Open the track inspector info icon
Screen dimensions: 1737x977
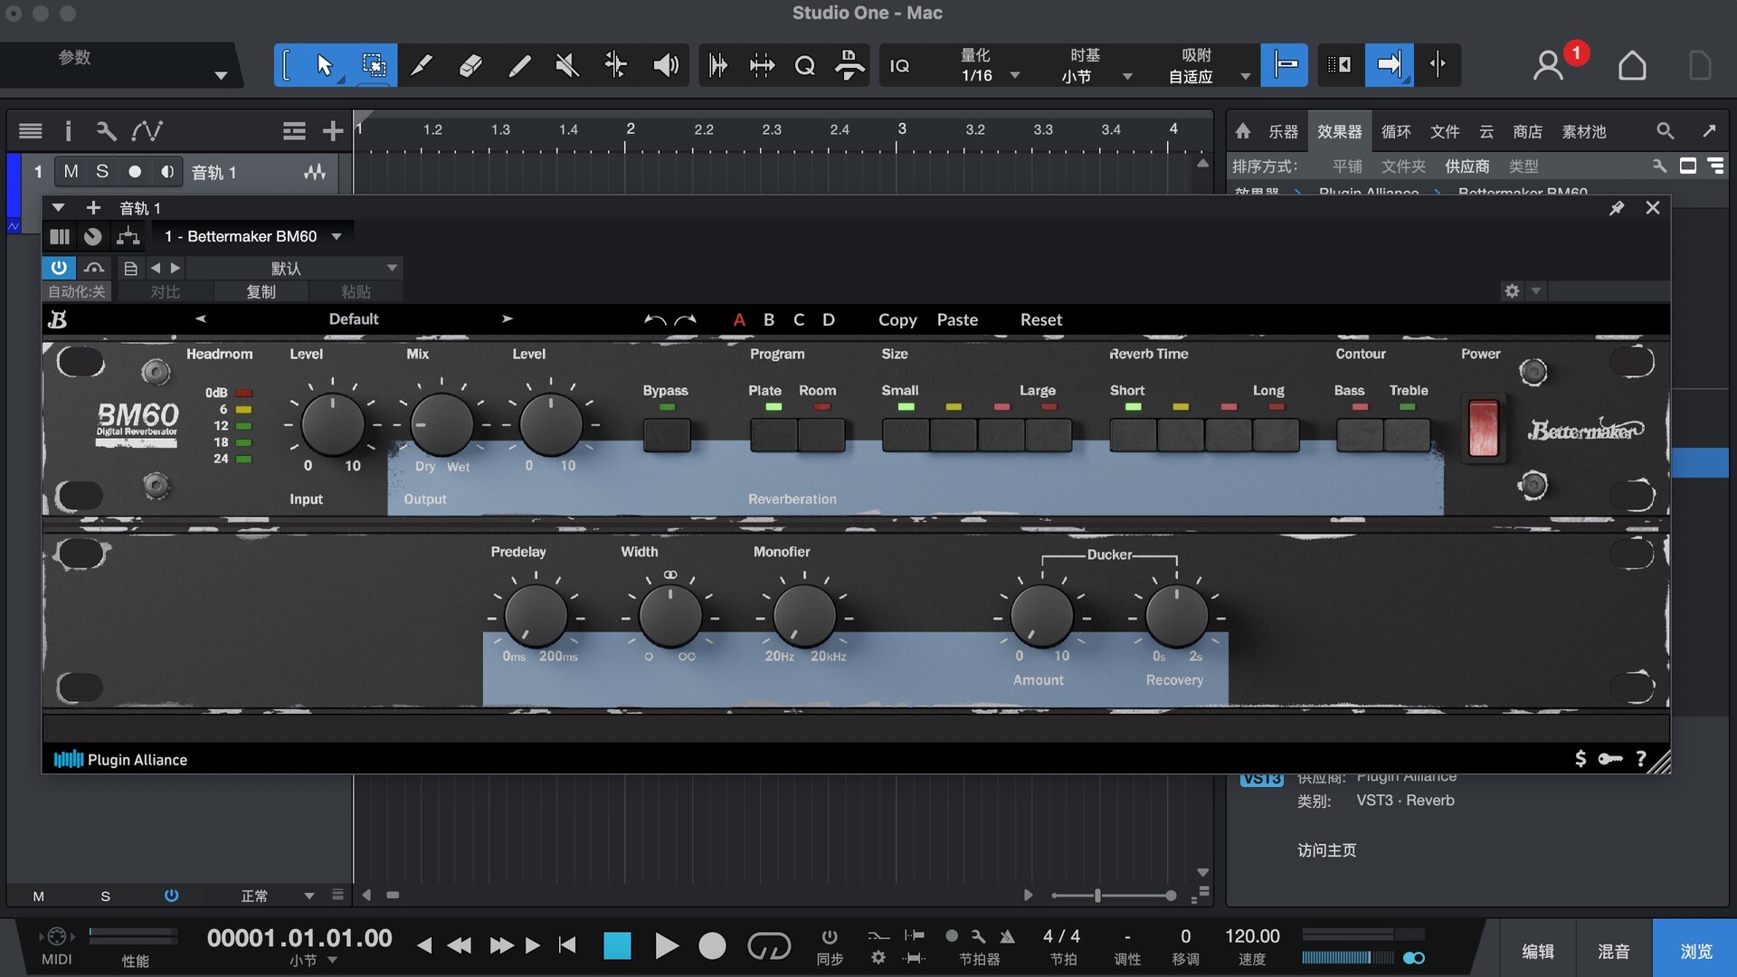click(x=68, y=131)
